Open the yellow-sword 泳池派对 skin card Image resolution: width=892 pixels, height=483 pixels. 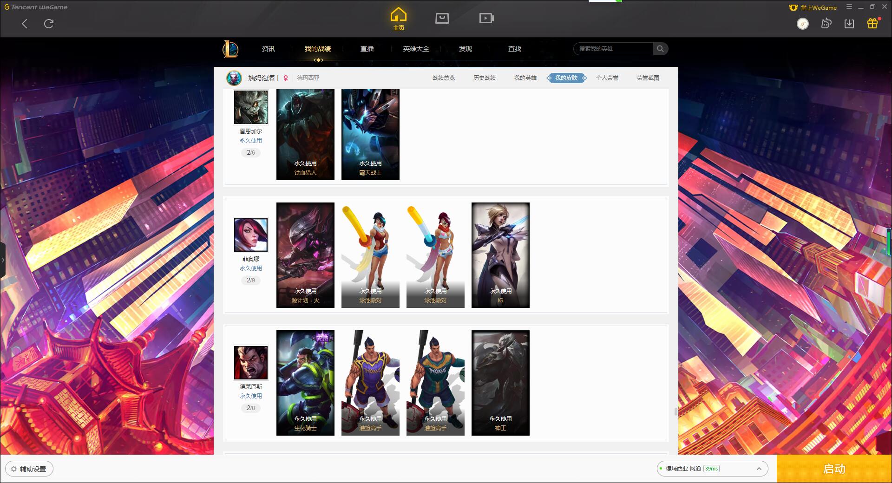tap(370, 255)
